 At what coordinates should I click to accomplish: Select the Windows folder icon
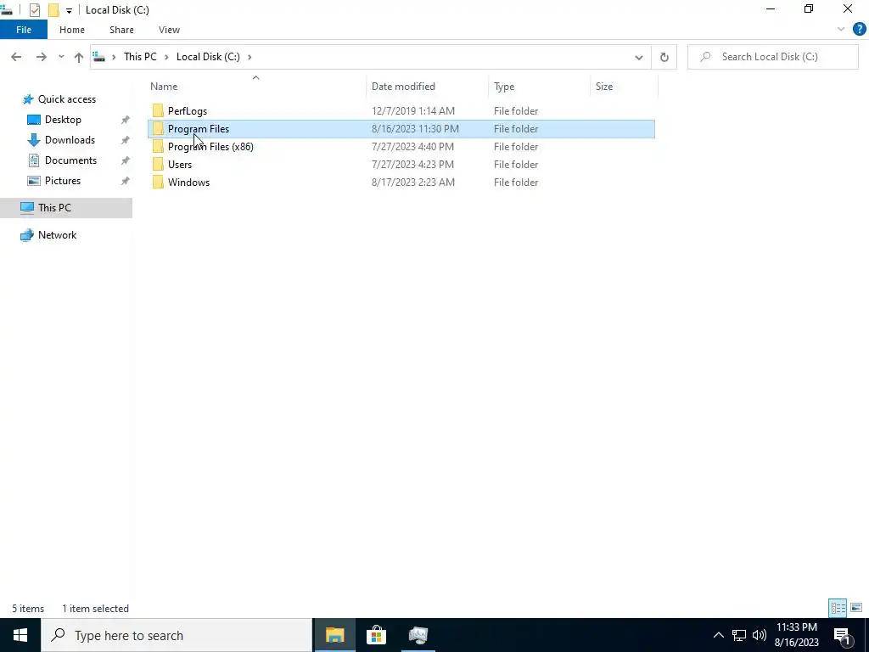pos(158,182)
